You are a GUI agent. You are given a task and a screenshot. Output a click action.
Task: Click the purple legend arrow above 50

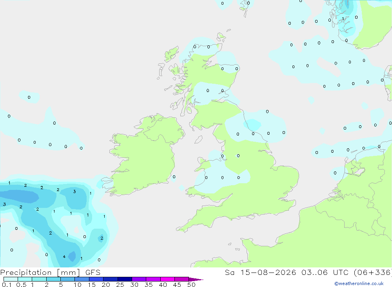196,279
